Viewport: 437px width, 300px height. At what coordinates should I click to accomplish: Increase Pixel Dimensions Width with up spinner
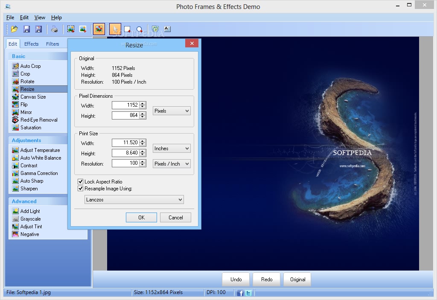[143, 103]
